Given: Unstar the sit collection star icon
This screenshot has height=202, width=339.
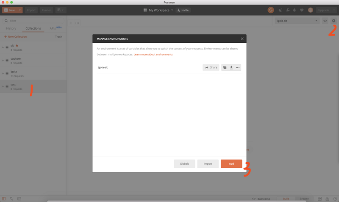Looking at the screenshot, I should [17, 45].
